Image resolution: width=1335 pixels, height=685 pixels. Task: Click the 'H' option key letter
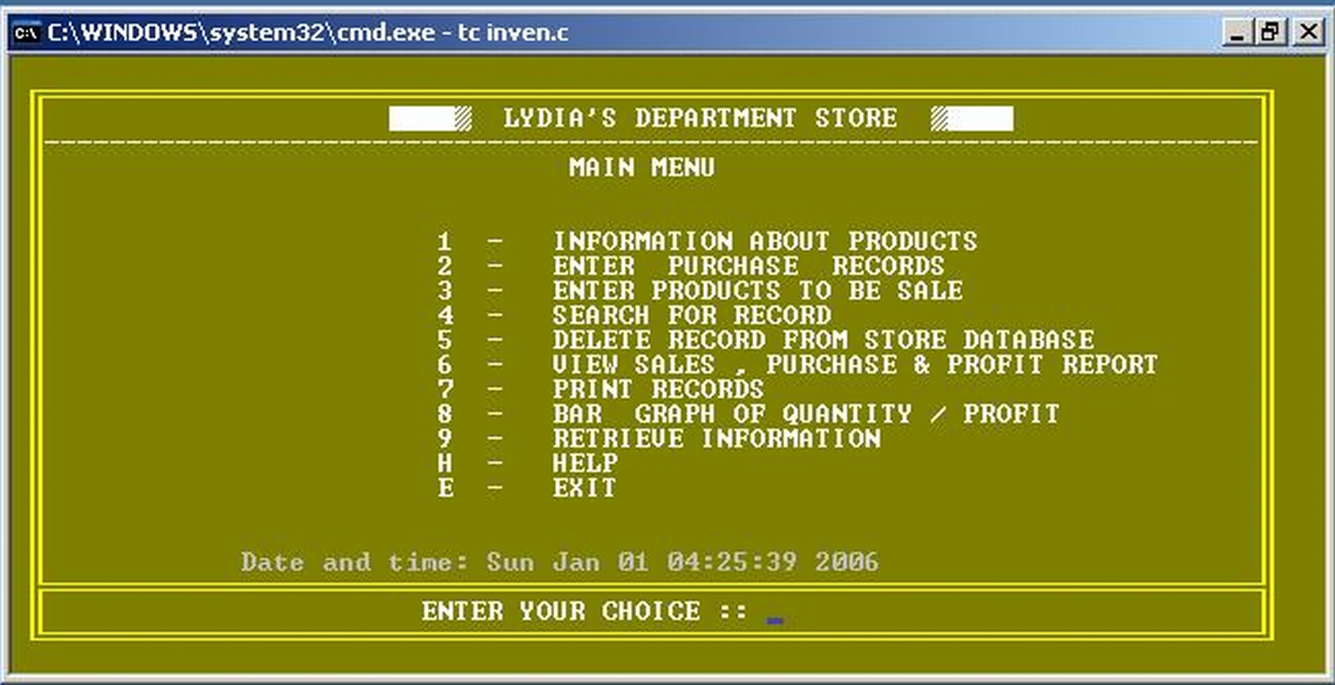[445, 463]
